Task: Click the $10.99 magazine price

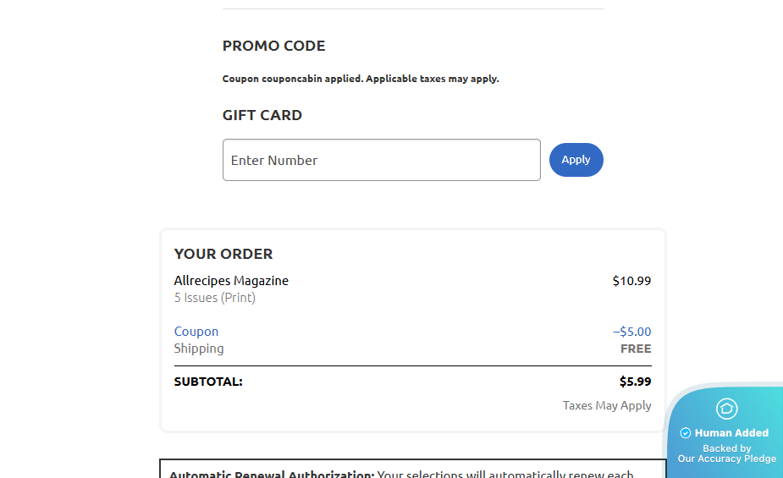Action: (631, 281)
